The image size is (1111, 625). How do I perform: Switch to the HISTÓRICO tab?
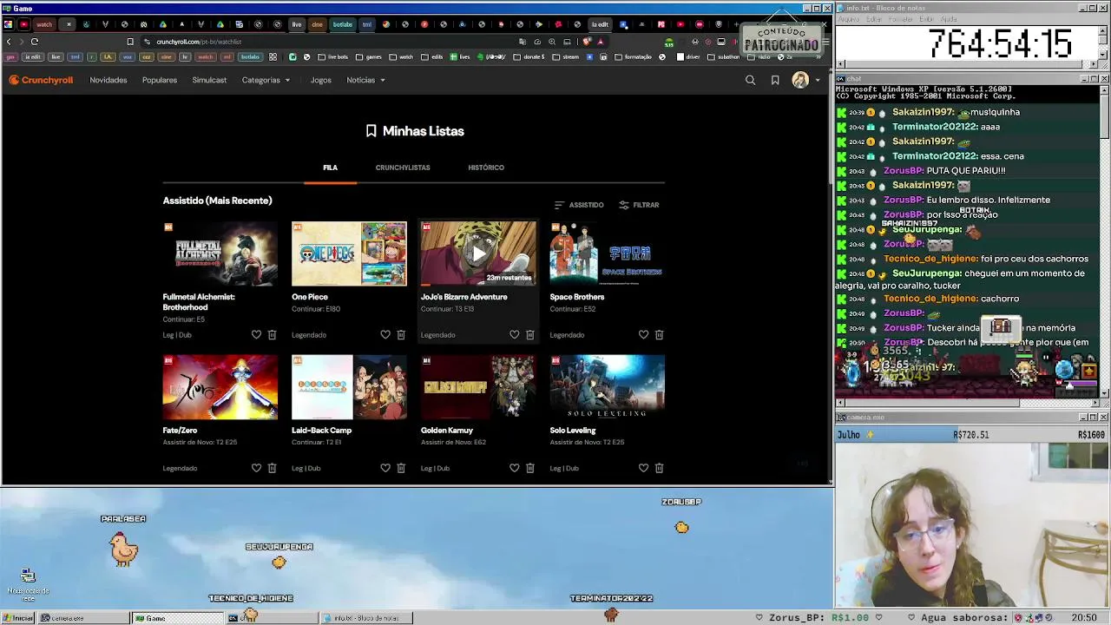pos(486,168)
